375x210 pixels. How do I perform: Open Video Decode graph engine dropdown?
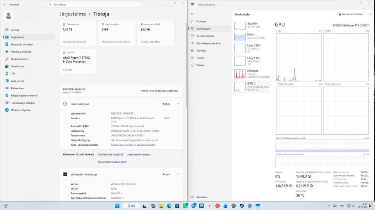click(332, 84)
